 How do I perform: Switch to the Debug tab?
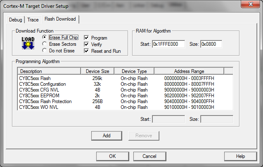[17, 20]
